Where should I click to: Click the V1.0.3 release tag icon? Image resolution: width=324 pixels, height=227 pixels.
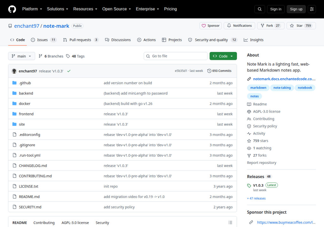249,186
